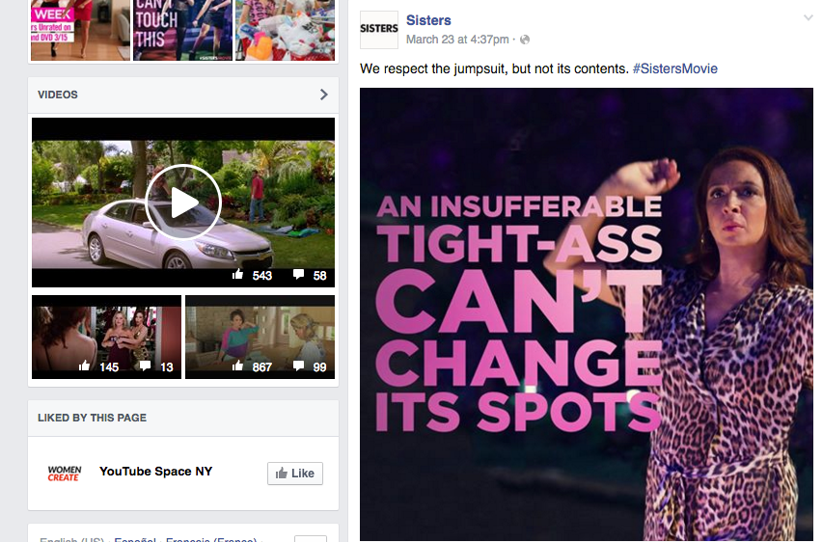
Task: Click the public globe privacy icon
Action: click(x=524, y=41)
